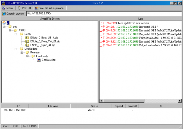Select ENote_0_Sync_44.zip file name

tap(43, 45)
